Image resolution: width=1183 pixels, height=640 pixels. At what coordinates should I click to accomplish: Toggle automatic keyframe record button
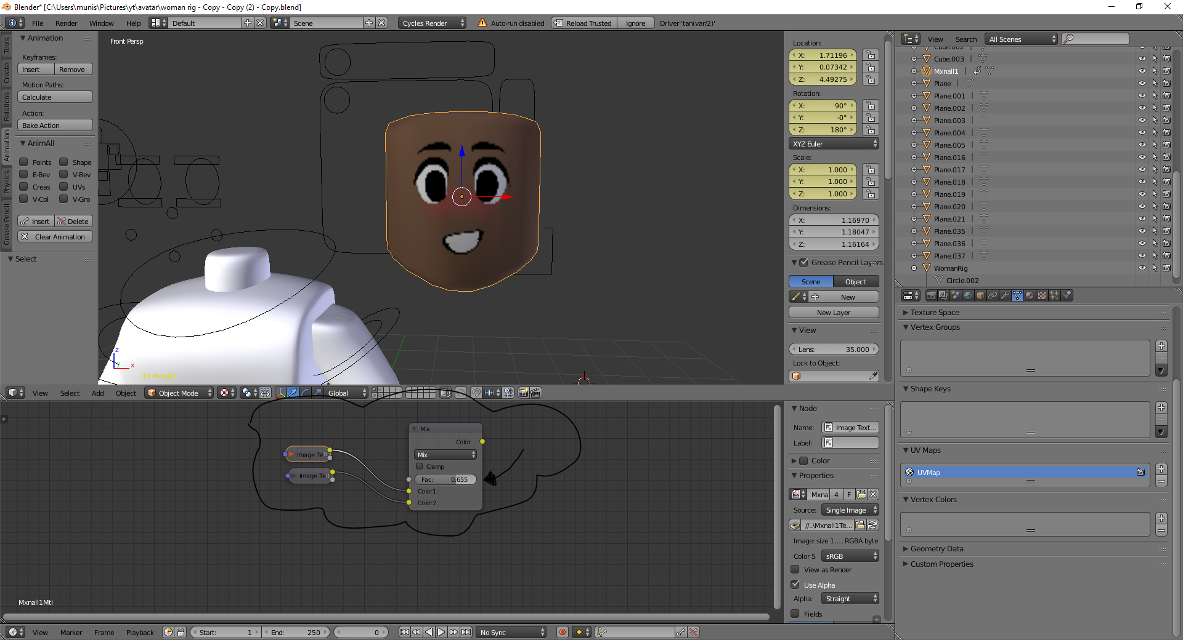coord(562,632)
